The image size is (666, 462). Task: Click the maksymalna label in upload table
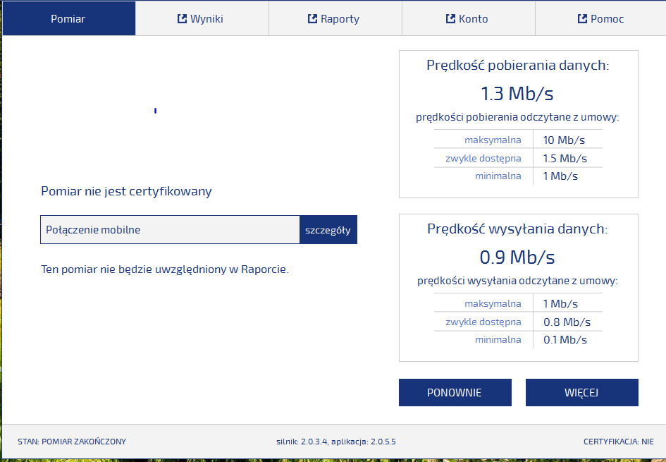pos(493,303)
